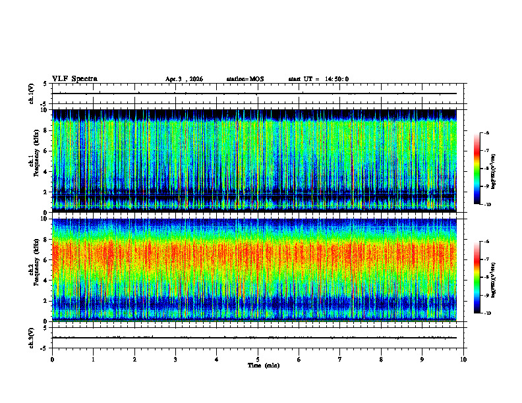Viewport: 522px width, 403px height.
Task: Click time axis tick label "9"
Action: (x=422, y=360)
